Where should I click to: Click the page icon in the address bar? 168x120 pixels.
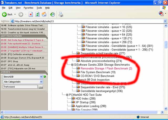click(13, 21)
